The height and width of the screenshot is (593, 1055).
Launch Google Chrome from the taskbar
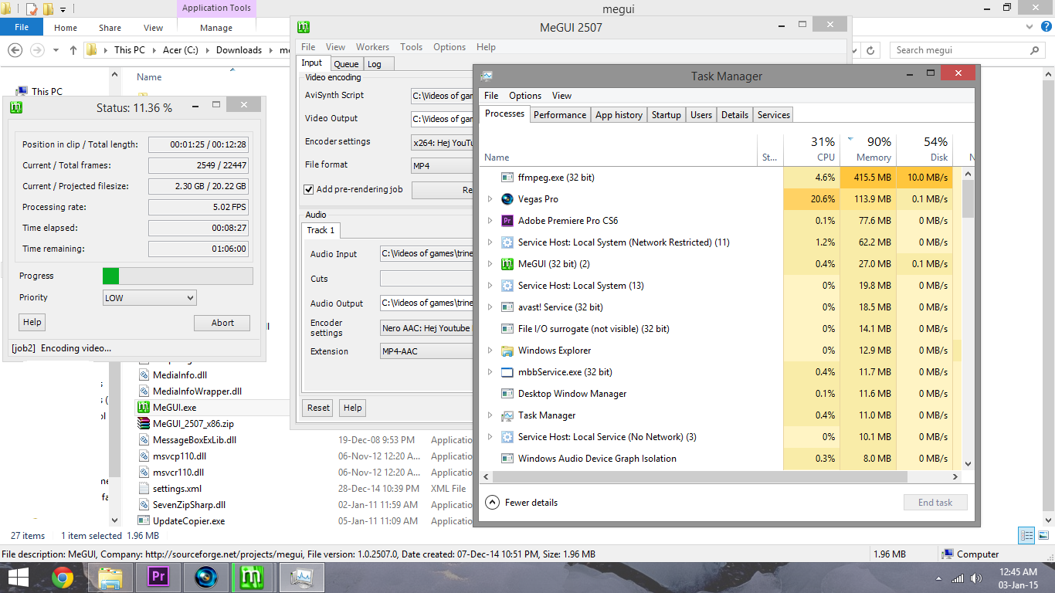pyautogui.click(x=63, y=577)
